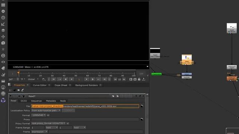
Task: Open the Views eye nodes menu
Action: pyautogui.click(x=3, y=62)
